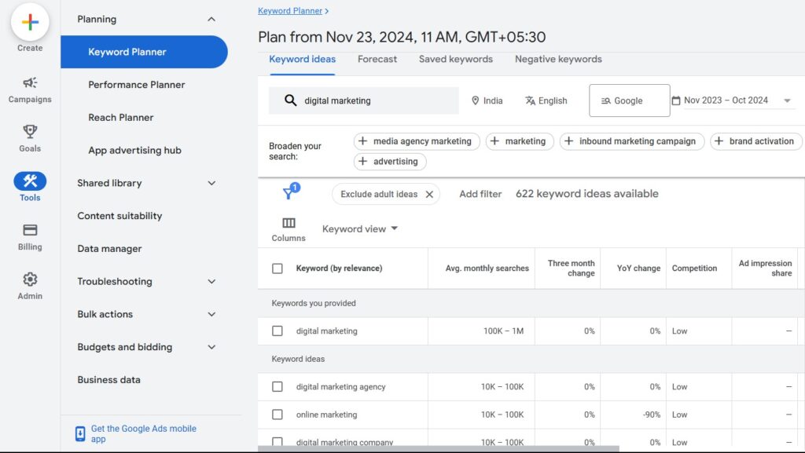
Task: Switch to the Keyword ideas tab
Action: [x=302, y=60]
